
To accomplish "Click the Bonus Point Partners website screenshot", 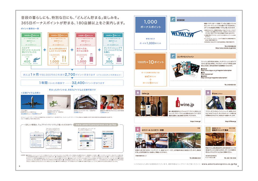I will pos(86,141).
